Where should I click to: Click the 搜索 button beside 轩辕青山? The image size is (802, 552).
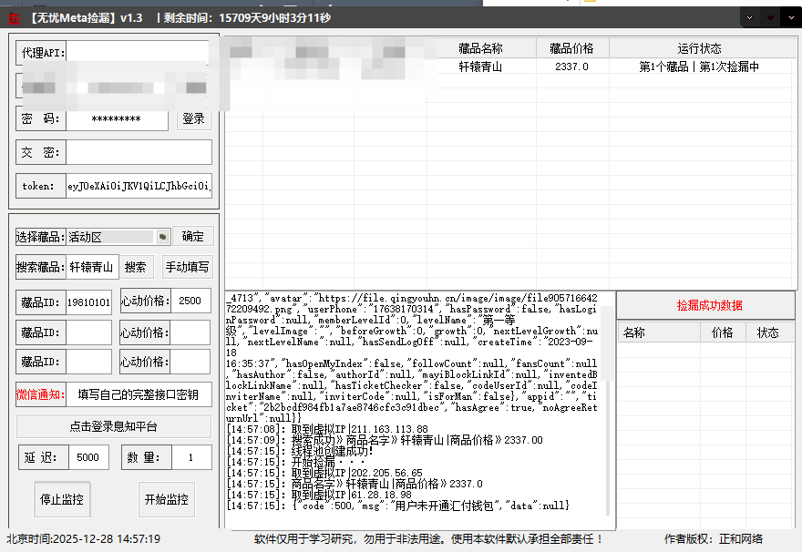coord(135,268)
